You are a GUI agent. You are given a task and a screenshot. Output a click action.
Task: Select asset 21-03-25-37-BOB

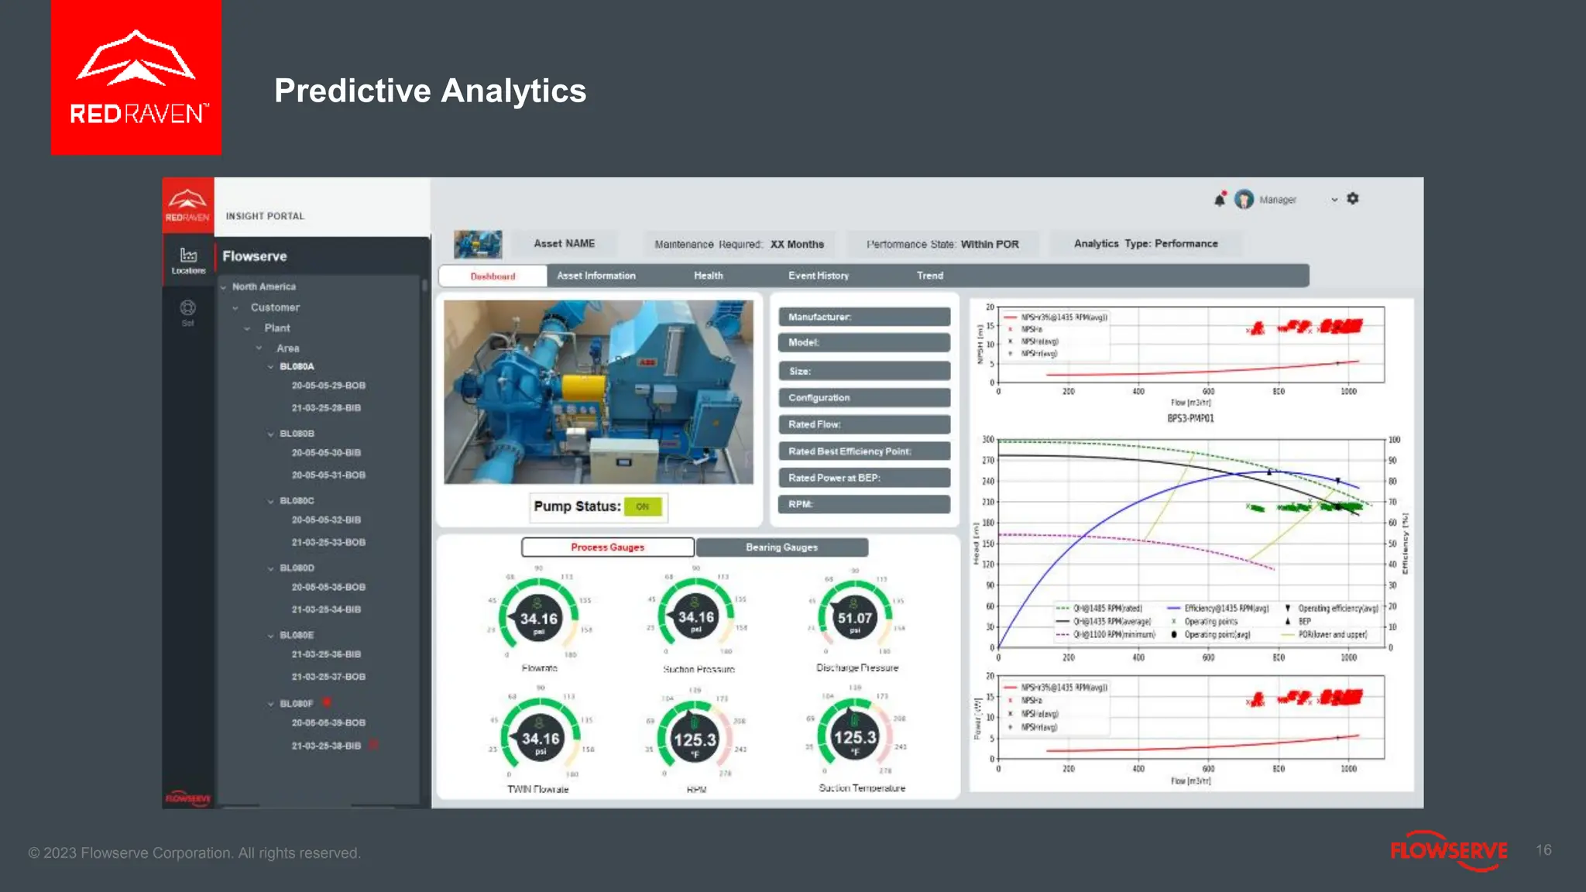[328, 678]
